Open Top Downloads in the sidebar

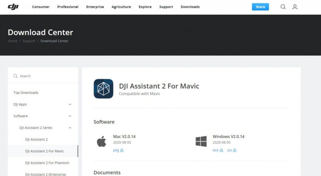click(x=26, y=93)
